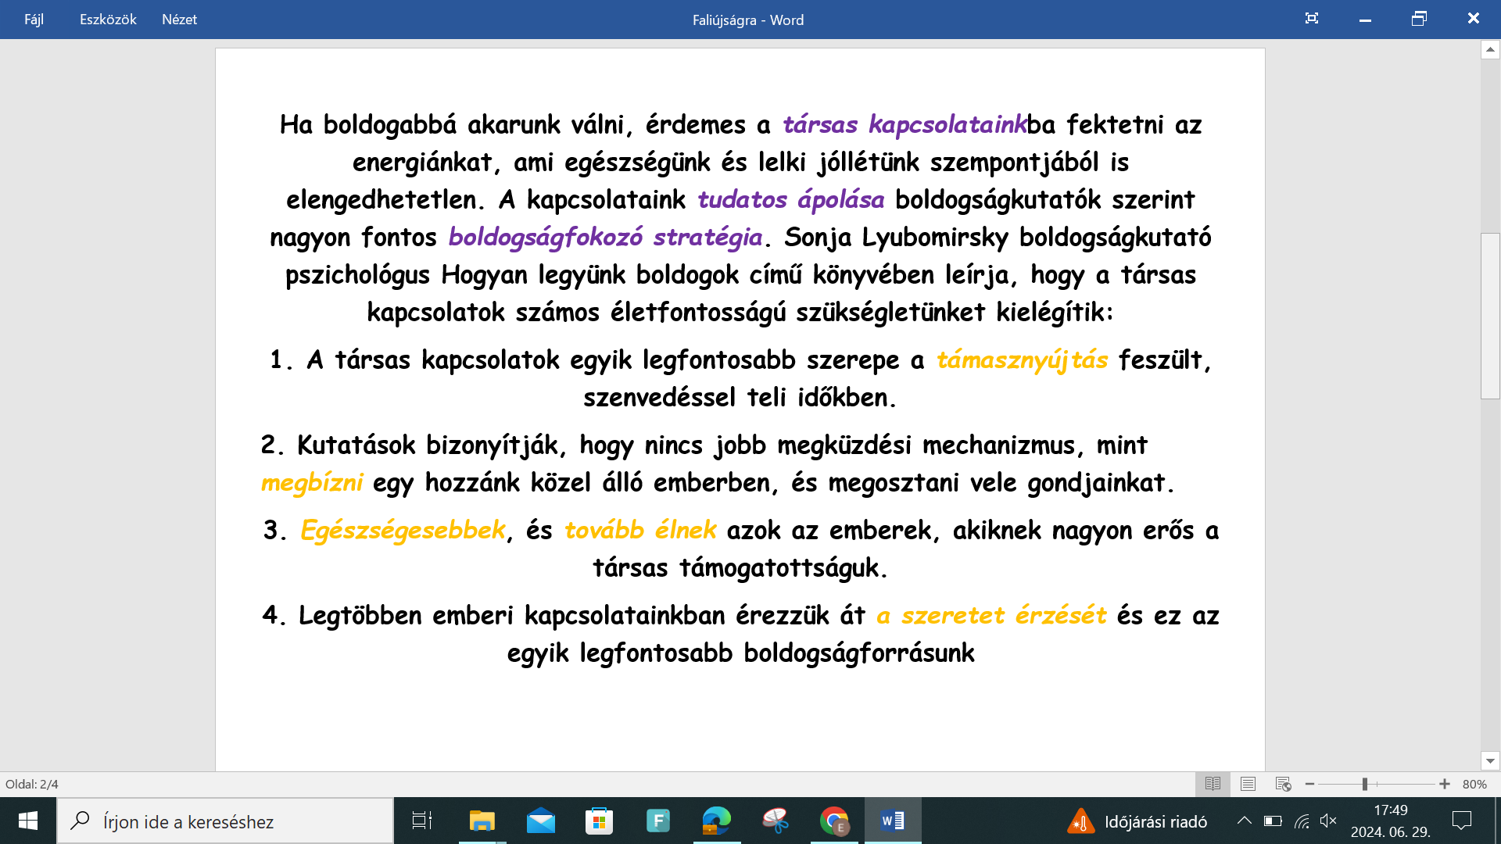This screenshot has height=844, width=1501.
Task: Open the notification center icon
Action: [x=1461, y=821]
